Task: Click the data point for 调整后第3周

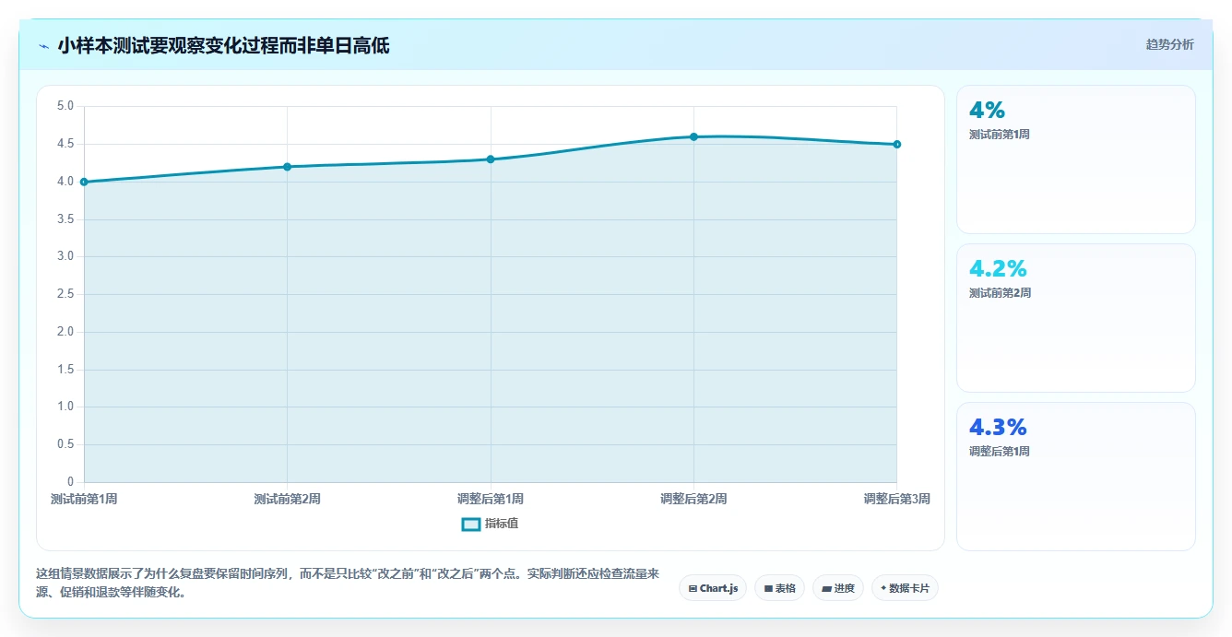Action: [x=896, y=144]
